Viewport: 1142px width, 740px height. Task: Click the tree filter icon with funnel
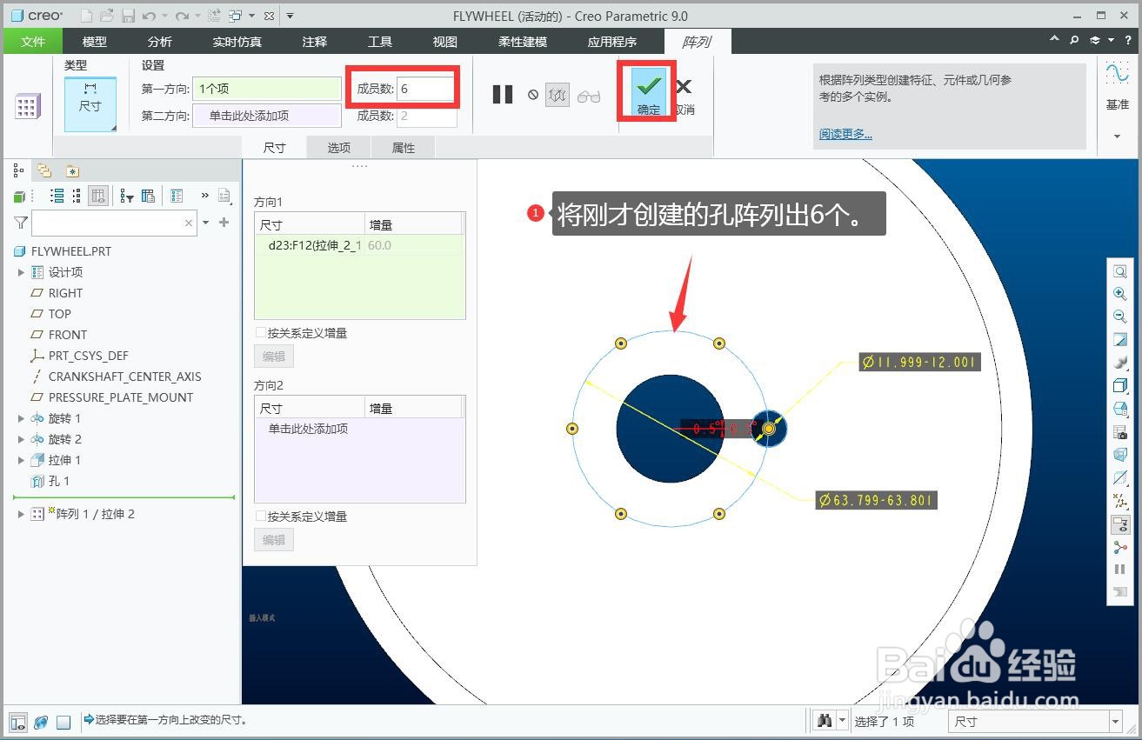tap(127, 196)
